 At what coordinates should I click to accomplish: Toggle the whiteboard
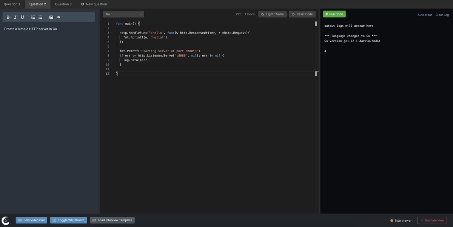coord(69,220)
